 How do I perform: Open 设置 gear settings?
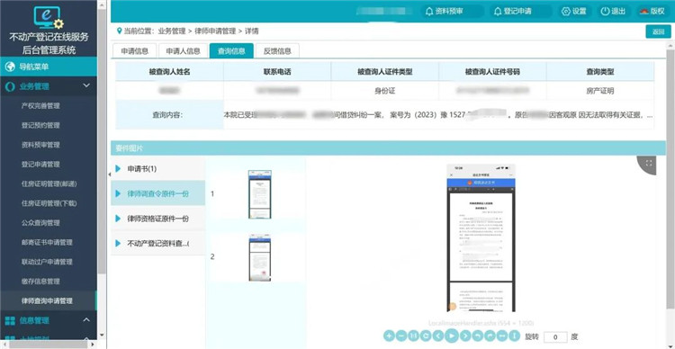574,11
